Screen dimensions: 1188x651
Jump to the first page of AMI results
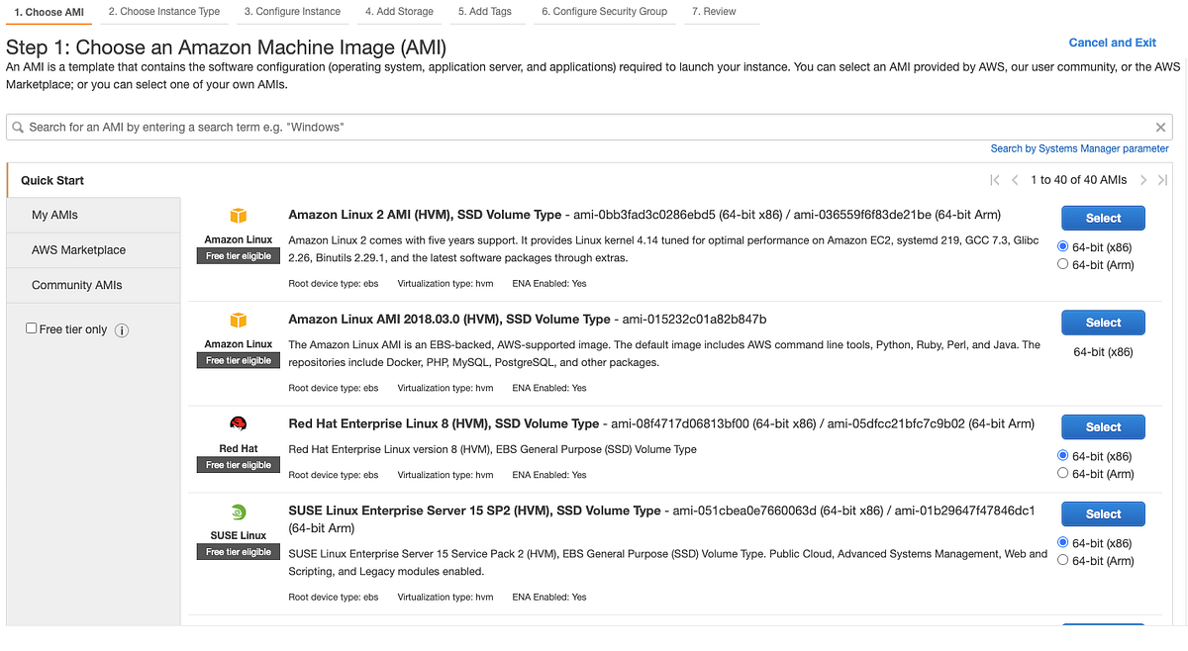pyautogui.click(x=995, y=180)
